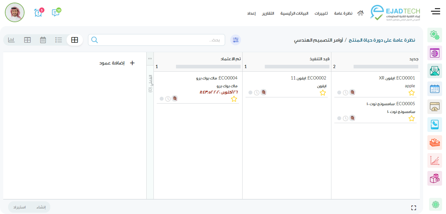Open the تغييرات menu

[321, 13]
